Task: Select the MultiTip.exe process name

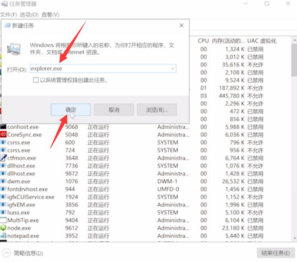Action: click(x=23, y=220)
